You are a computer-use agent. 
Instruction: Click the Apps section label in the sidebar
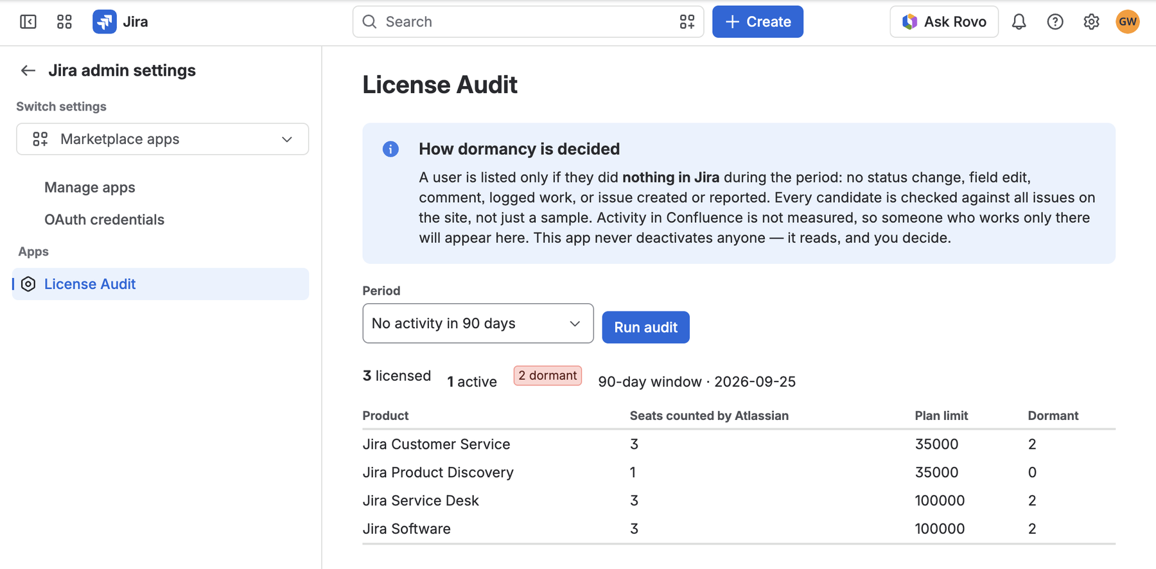33,252
